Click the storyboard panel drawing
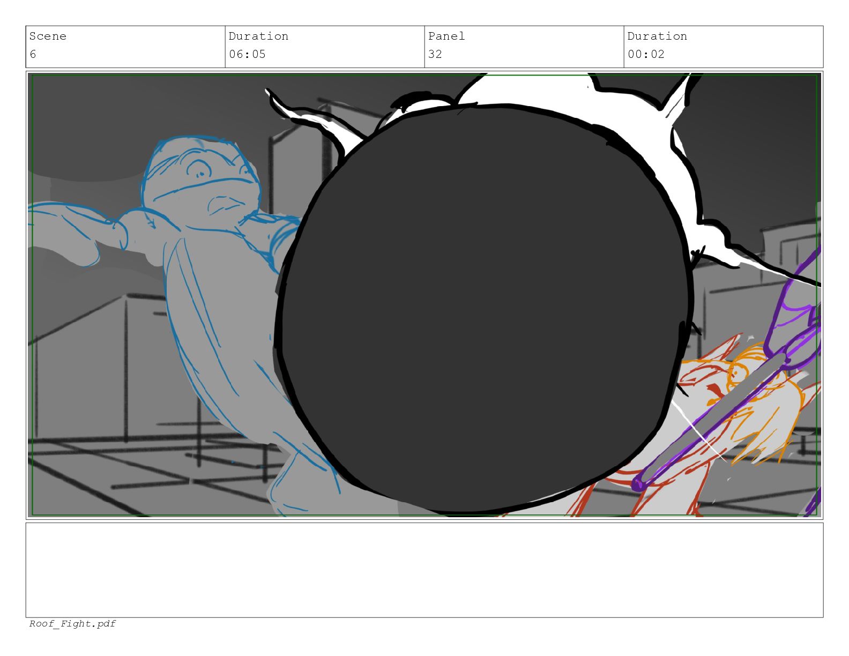849x656 pixels. (x=424, y=295)
